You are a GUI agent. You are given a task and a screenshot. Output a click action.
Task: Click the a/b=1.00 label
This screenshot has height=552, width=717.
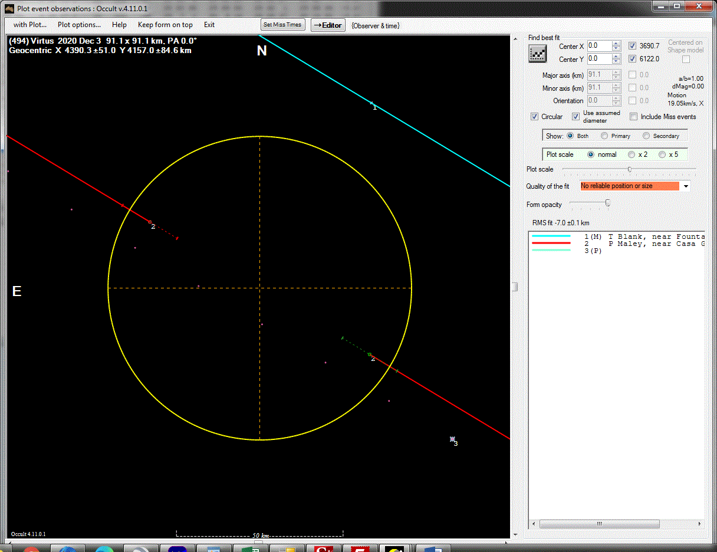[x=691, y=78]
